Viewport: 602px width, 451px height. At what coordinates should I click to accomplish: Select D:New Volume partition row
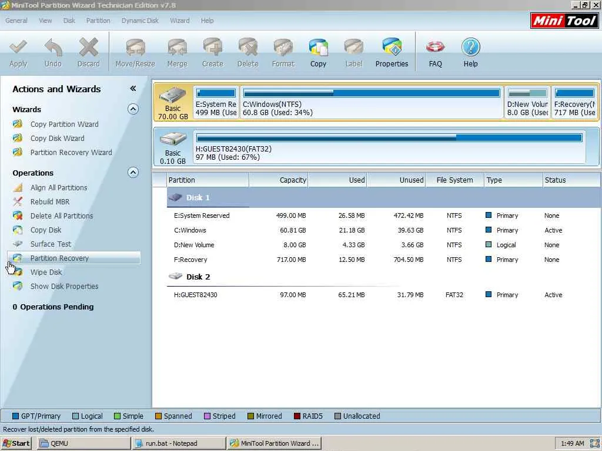coord(383,245)
